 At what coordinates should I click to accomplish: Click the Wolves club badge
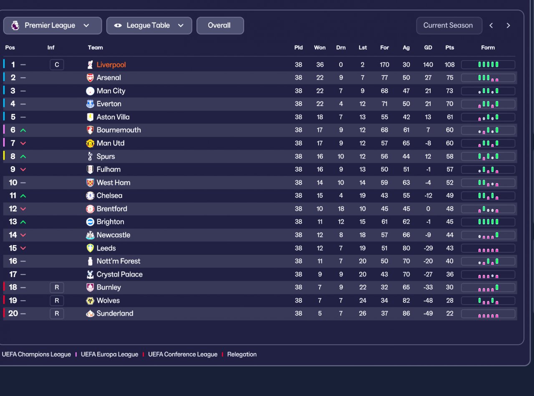click(90, 301)
